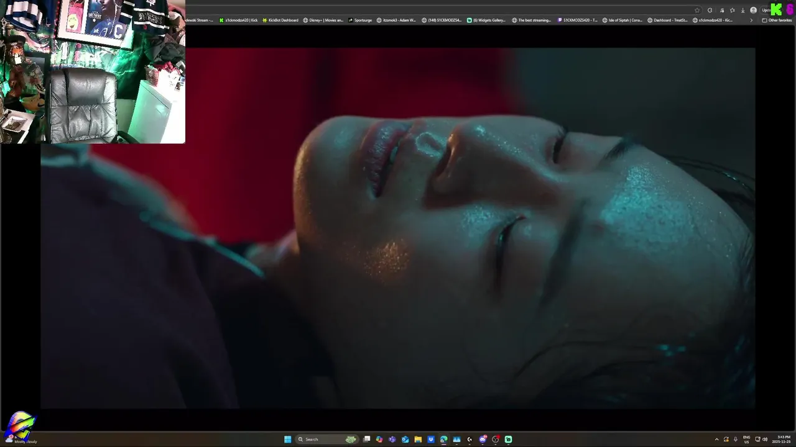Image resolution: width=796 pixels, height=447 pixels.
Task: Open File Explorer from the taskbar
Action: coord(418,440)
